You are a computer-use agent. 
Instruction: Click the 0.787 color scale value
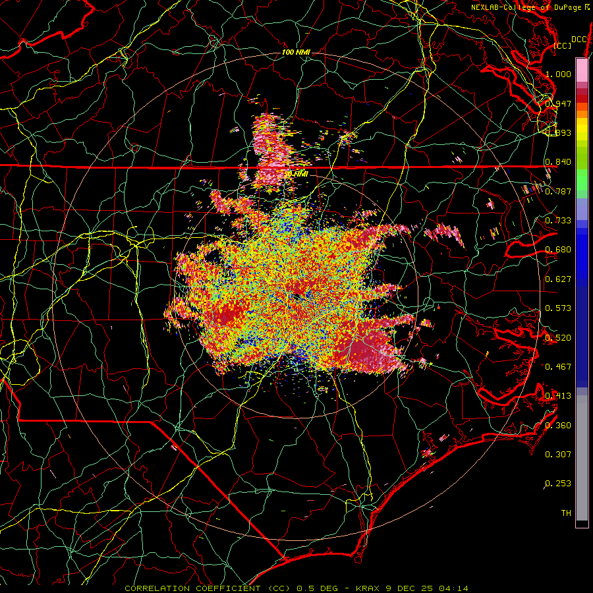click(x=558, y=191)
